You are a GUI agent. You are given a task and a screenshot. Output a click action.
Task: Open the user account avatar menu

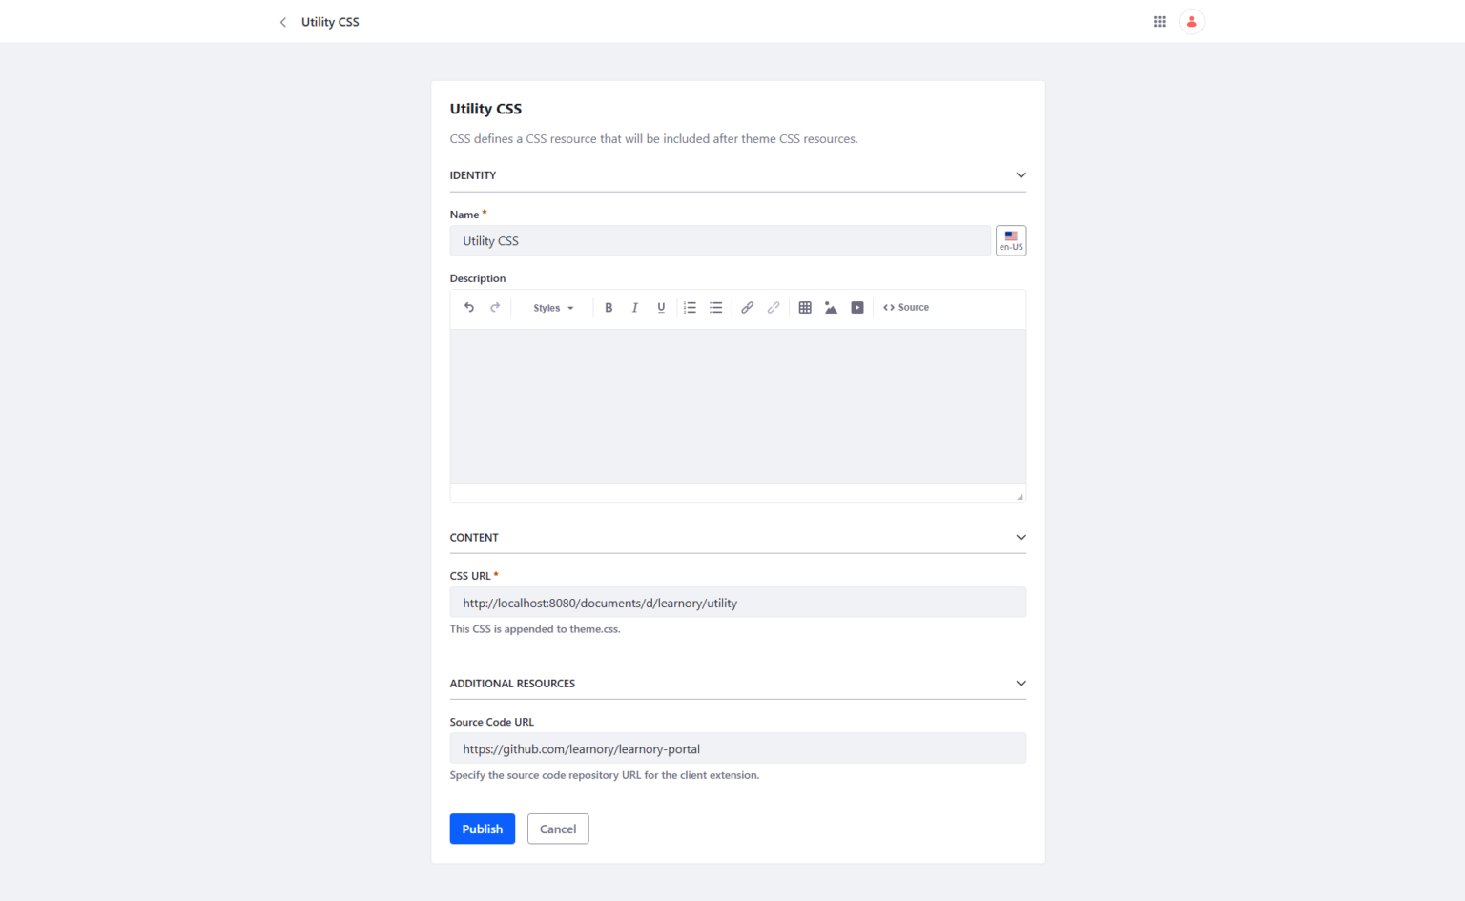(x=1191, y=21)
